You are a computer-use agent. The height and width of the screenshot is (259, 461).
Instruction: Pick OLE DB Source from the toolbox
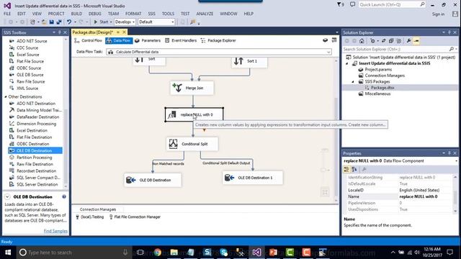[x=30, y=75]
